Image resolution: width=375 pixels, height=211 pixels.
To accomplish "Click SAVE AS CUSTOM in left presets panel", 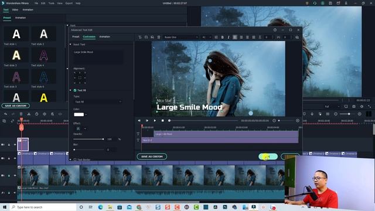I will [x=16, y=105].
